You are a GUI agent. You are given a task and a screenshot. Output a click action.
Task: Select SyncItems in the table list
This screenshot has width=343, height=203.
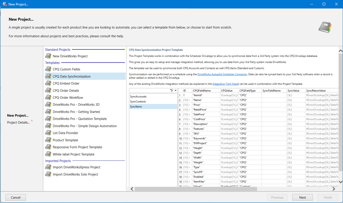click(x=153, y=106)
